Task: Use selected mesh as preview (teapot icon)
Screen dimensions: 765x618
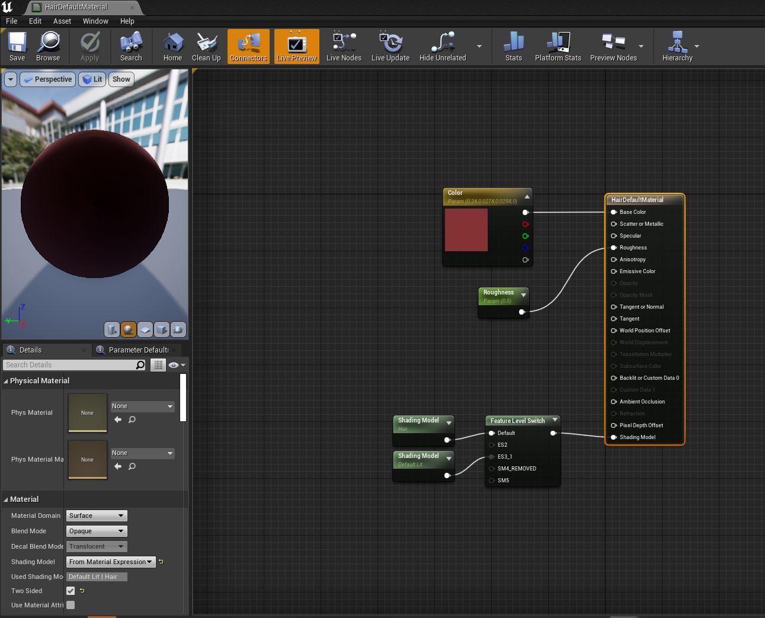Action: [x=178, y=329]
